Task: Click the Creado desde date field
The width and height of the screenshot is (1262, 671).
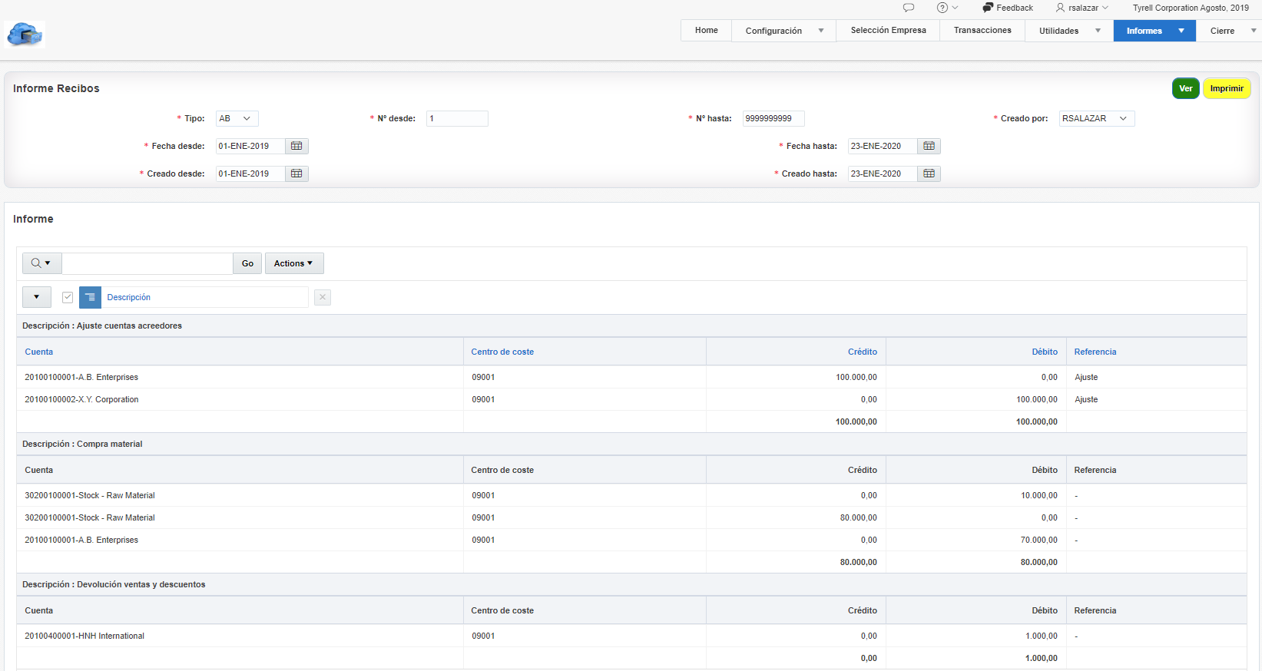Action: (x=250, y=174)
